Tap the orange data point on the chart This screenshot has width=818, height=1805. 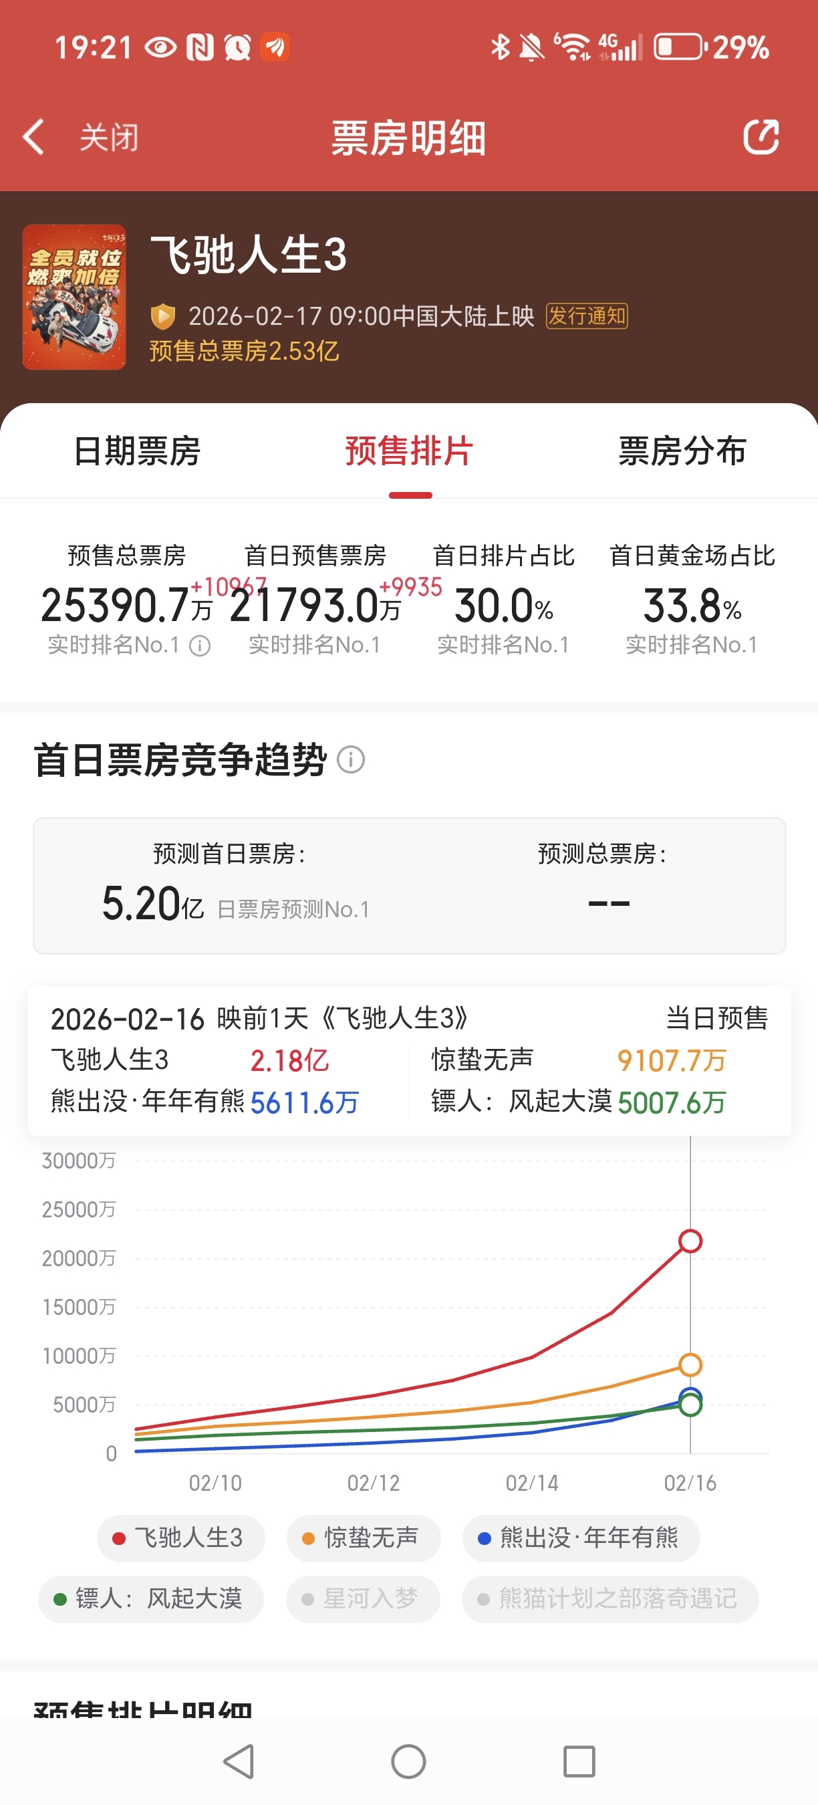tap(690, 1364)
